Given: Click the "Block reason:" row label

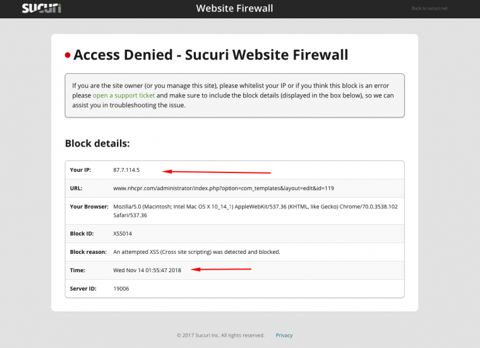Looking at the screenshot, I should coord(88,251).
